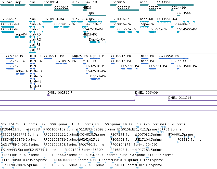Select the bs40f09.5prime EST feature
This screenshot has width=217, height=169.
pyautogui.click(x=163, y=127)
